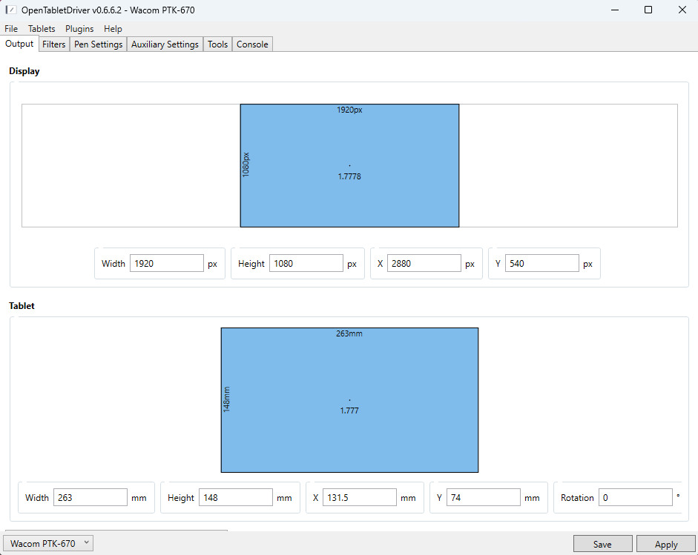Open the Console tab
Viewport: 698px width, 555px height.
[x=252, y=44]
